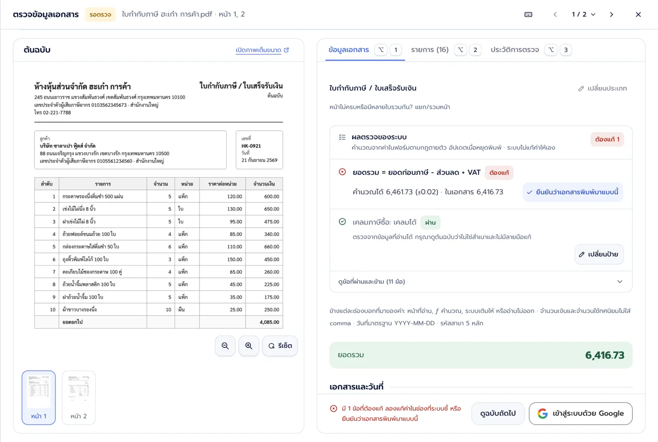Click เข้าสู่ระบบด้วย Google button

coord(581,414)
